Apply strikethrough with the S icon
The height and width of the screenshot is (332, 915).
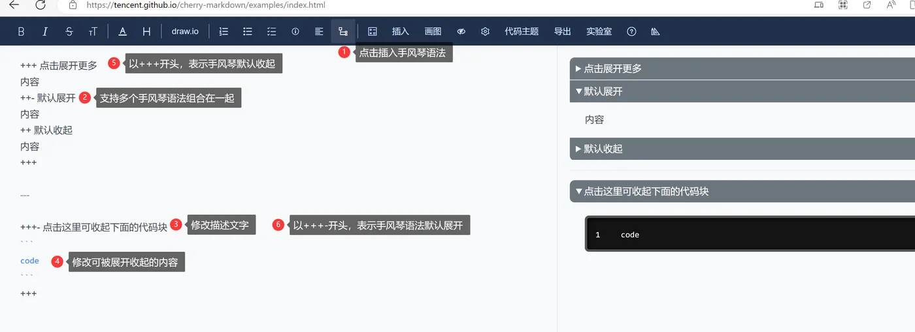tap(69, 31)
